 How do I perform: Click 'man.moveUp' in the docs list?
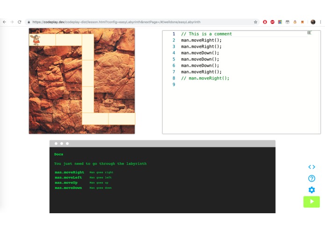click(x=66, y=182)
